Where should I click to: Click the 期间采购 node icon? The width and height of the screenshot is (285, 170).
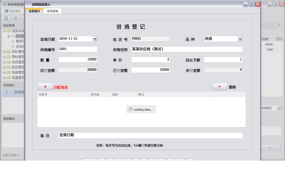point(13,42)
